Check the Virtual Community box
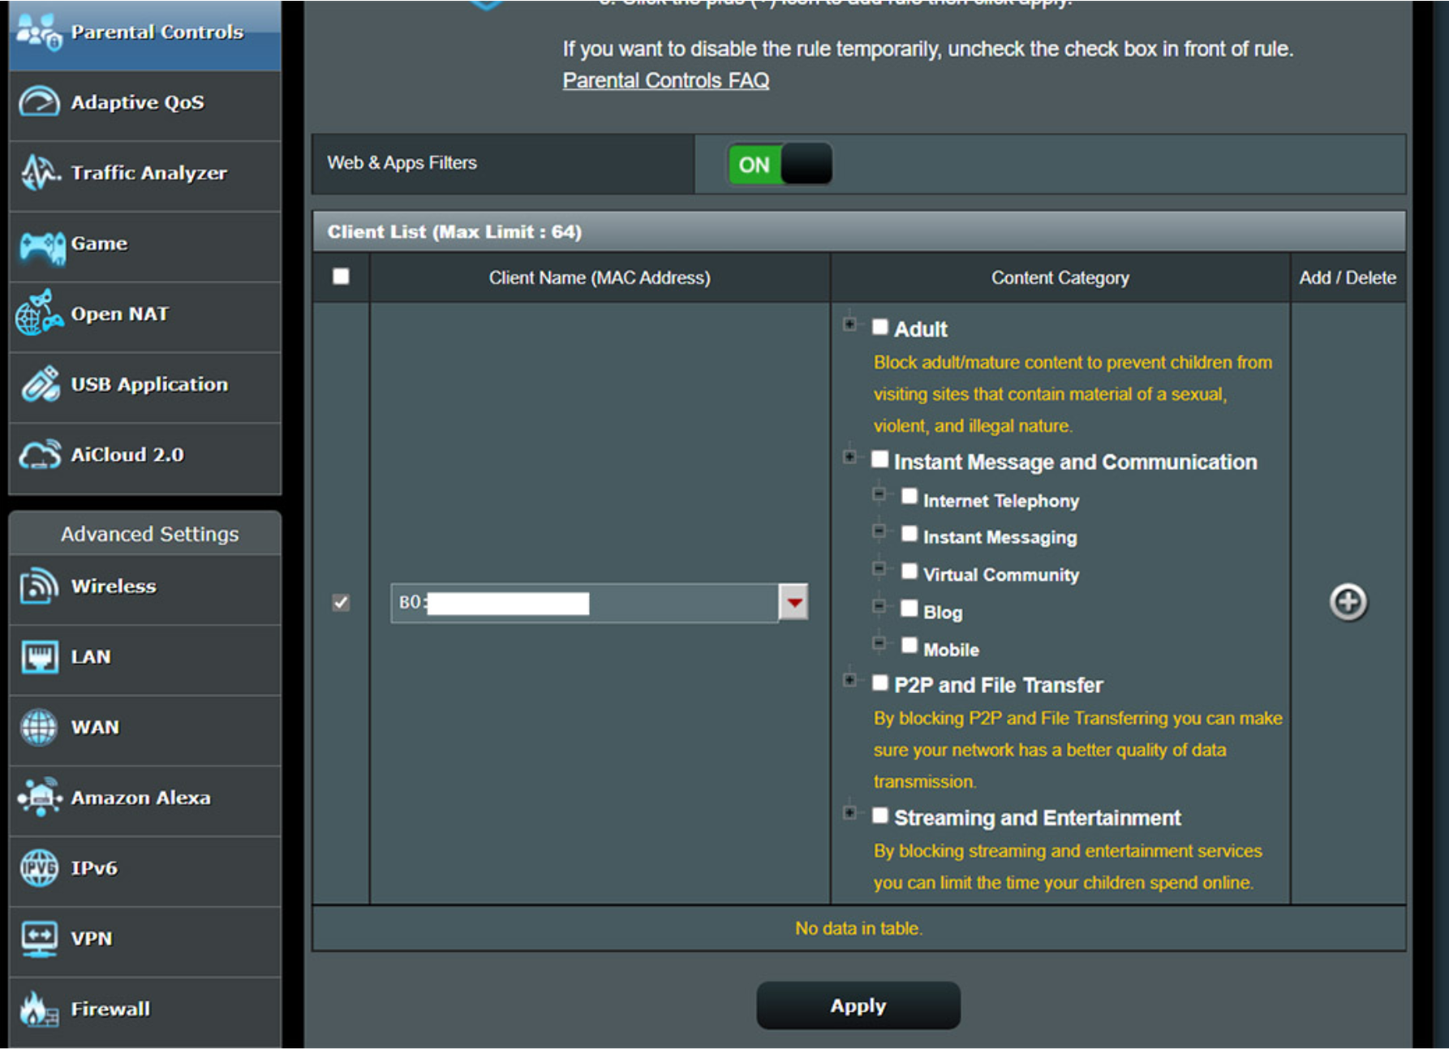Image resolution: width=1449 pixels, height=1050 pixels. coord(909,571)
